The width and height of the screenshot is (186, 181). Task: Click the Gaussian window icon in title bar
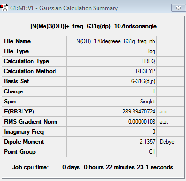[x=4, y=8]
